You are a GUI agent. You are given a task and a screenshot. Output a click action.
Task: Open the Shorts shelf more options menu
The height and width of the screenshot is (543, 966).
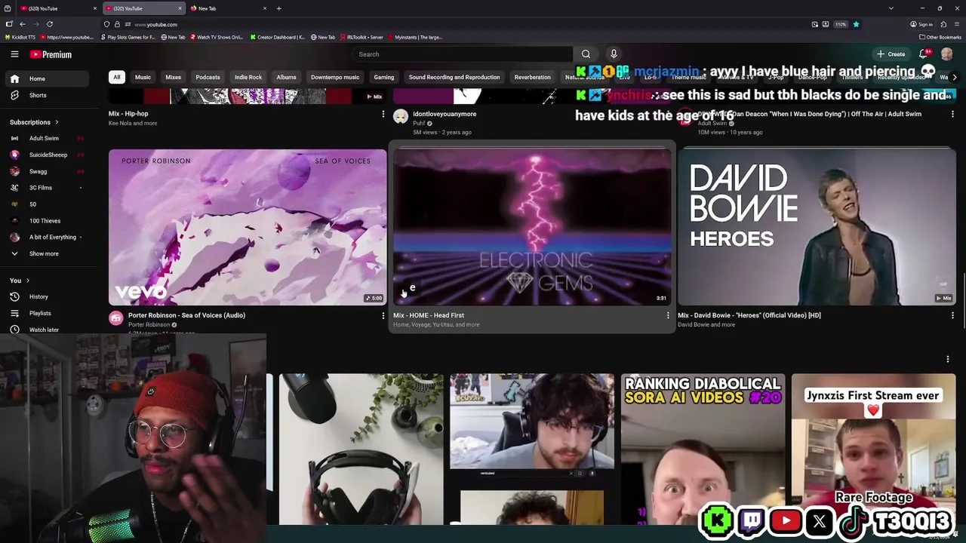(x=948, y=359)
